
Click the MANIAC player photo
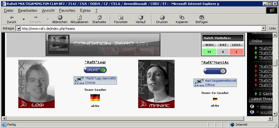tap(157, 84)
